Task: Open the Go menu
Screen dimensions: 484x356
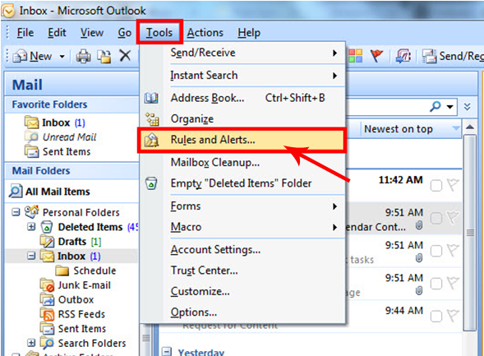Action: [x=124, y=32]
